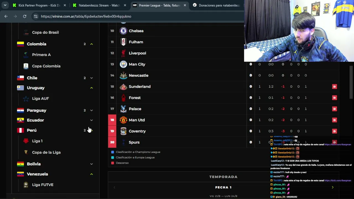Click the VIE 21/8 — LUN 24/8 date range
354x199 pixels.
pyautogui.click(x=223, y=196)
